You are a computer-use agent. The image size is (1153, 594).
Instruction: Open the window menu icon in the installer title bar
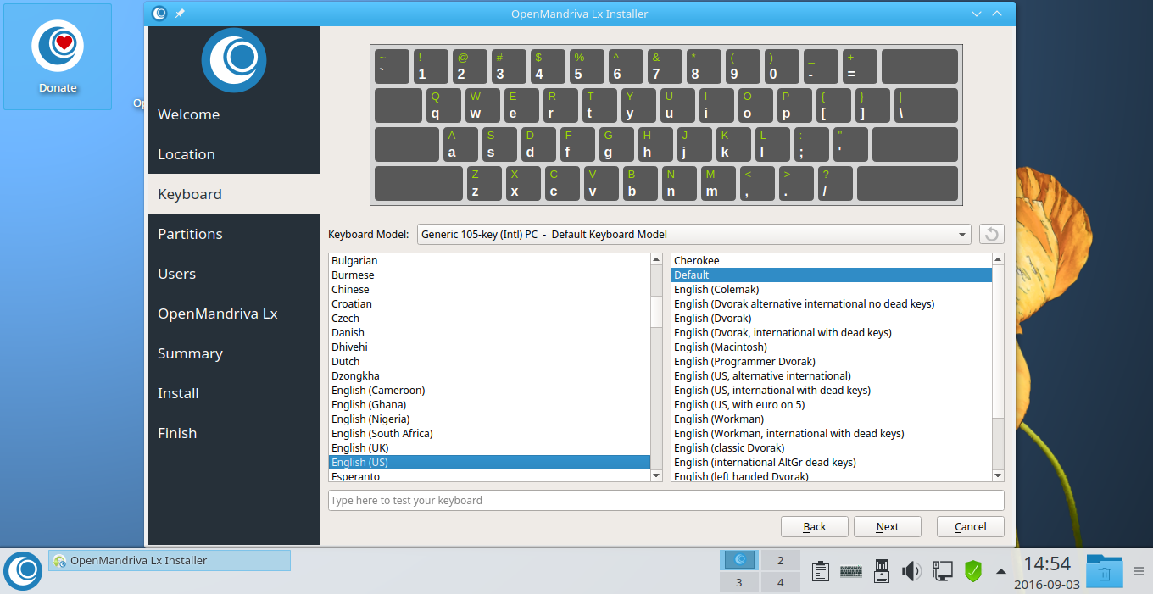pyautogui.click(x=159, y=14)
